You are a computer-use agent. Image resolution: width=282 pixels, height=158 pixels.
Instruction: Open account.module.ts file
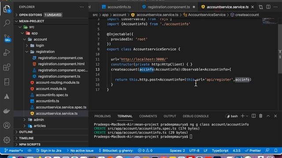pos(51,89)
